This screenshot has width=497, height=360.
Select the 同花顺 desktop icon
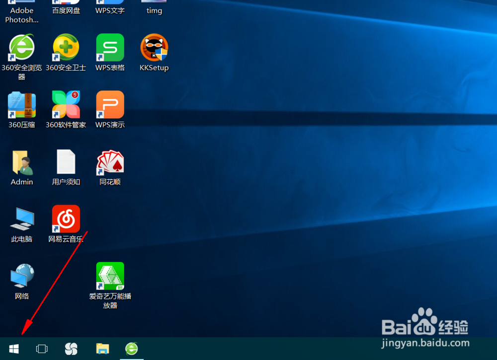click(110, 162)
